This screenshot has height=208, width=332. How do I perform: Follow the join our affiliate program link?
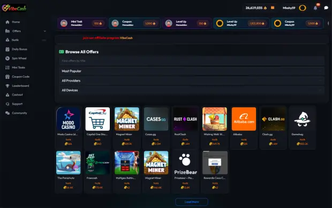coord(101,38)
